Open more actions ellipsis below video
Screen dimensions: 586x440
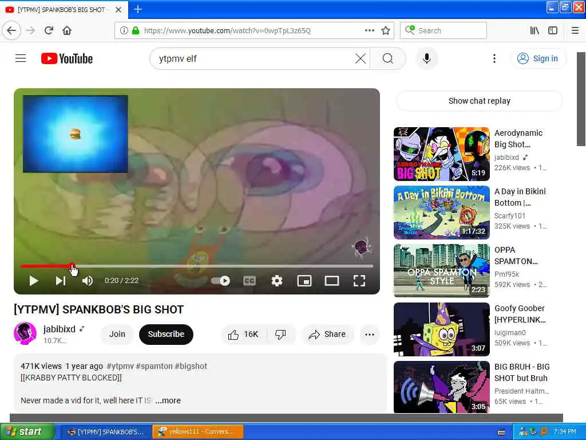tap(370, 334)
